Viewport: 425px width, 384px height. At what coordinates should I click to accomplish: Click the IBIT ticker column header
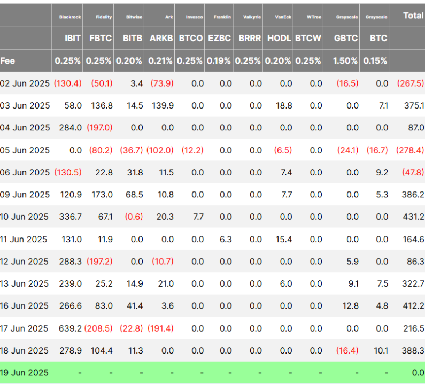tap(72, 39)
